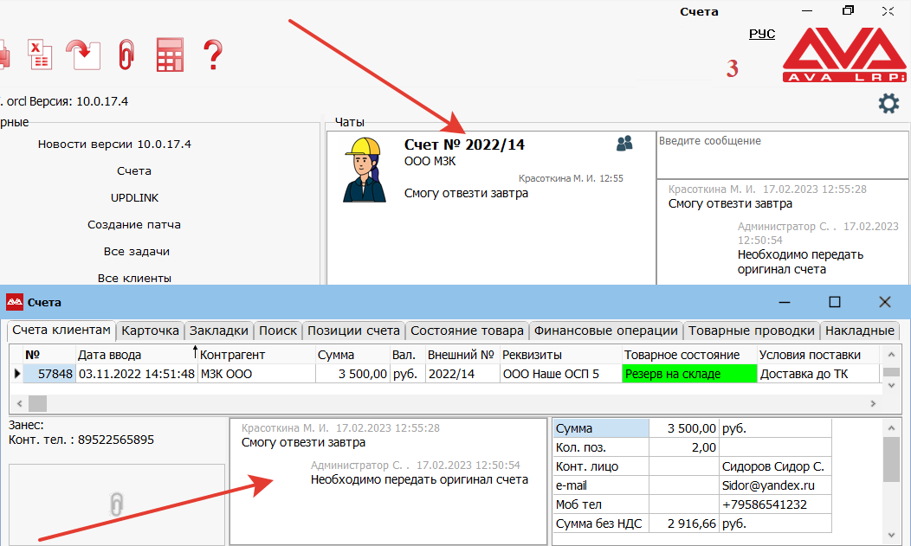The width and height of the screenshot is (911, 546).
Task: Open settings via the gear icon
Action: click(x=888, y=104)
